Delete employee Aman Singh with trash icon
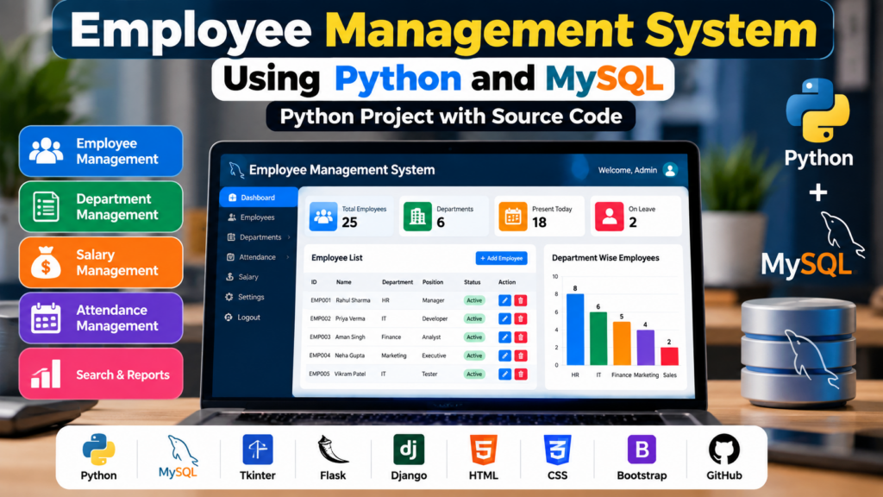883x497 pixels. 520,337
